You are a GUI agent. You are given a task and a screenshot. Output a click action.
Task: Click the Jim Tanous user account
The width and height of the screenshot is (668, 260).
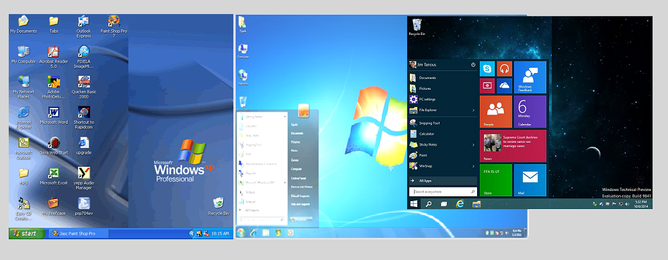423,65
